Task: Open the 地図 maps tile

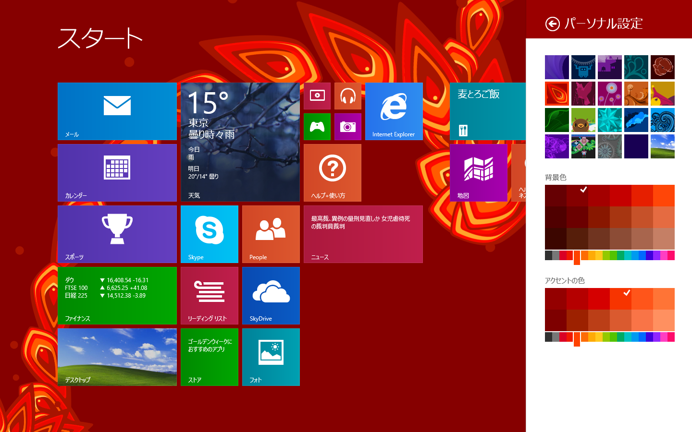Action: 479,173
